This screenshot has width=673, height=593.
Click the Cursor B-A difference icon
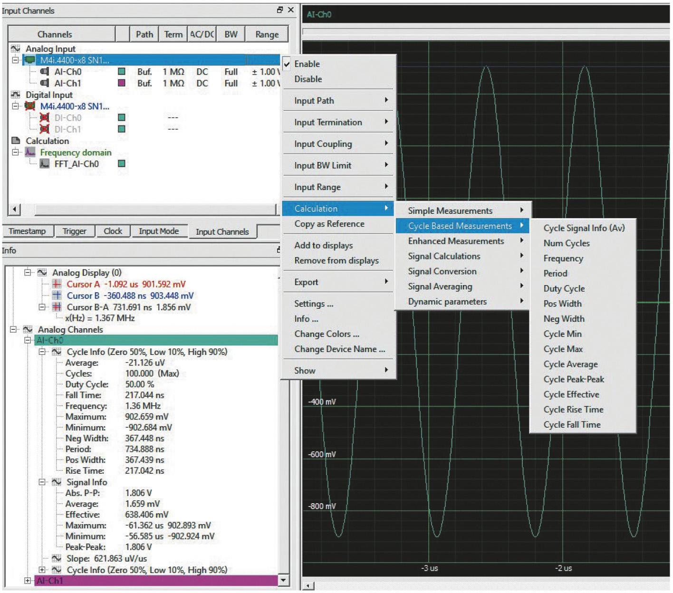pyautogui.click(x=57, y=307)
